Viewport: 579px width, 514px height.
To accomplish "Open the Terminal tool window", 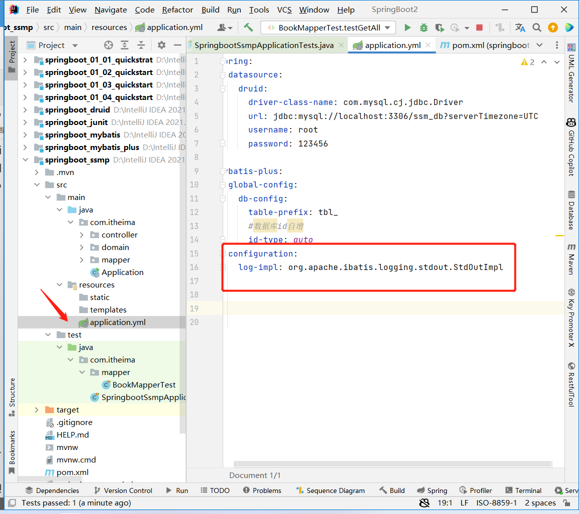I will point(528,490).
